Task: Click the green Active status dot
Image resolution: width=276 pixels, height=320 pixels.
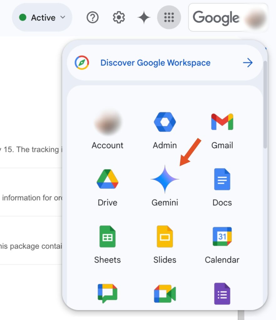Action: pyautogui.click(x=23, y=17)
